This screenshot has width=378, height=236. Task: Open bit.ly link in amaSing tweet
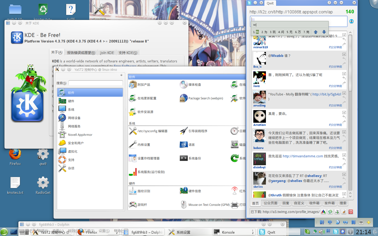(x=327, y=94)
